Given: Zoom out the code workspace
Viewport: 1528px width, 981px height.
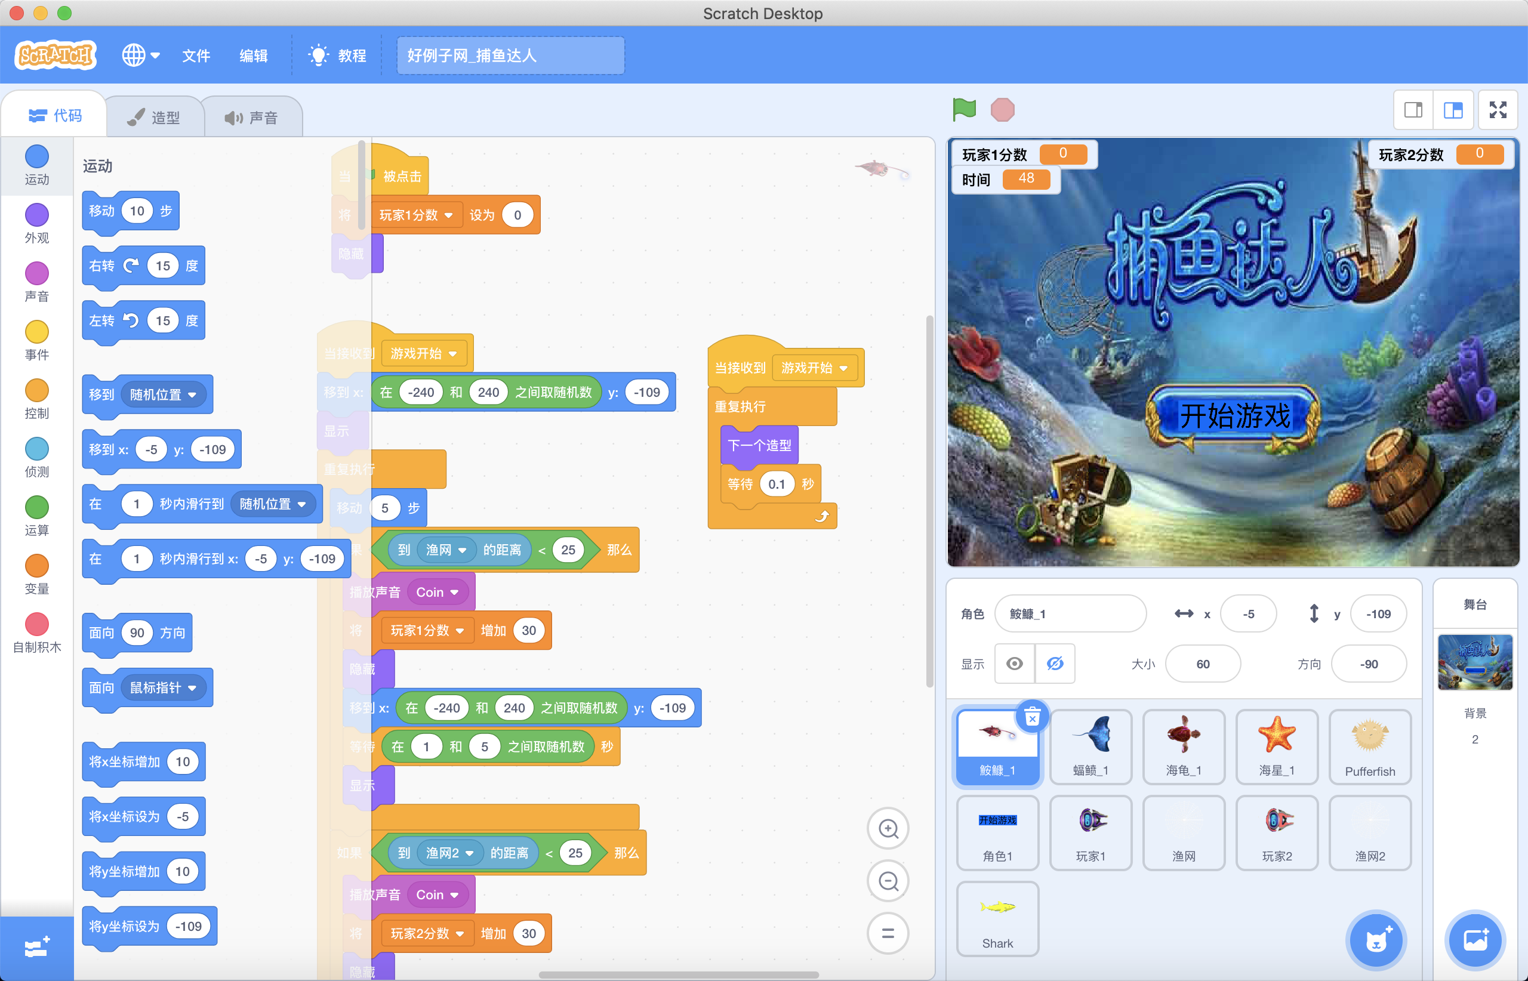Looking at the screenshot, I should 888,881.
